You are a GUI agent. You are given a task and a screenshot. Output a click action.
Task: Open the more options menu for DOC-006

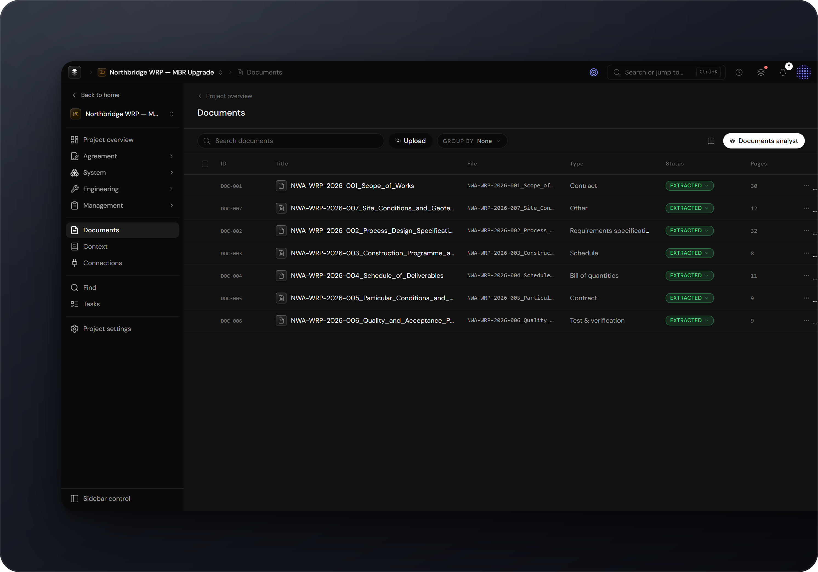tap(806, 320)
